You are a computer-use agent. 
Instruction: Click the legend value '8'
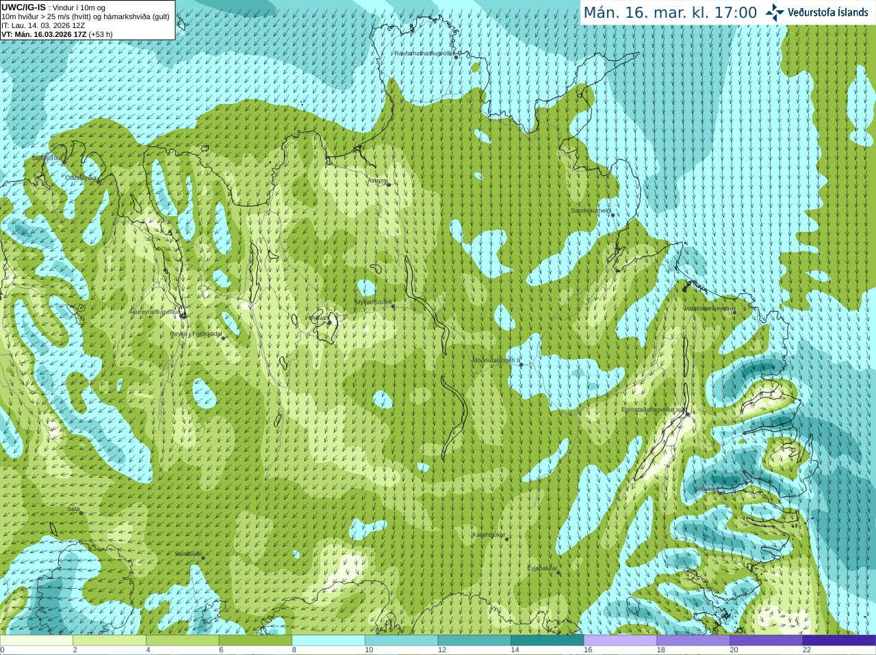[294, 650]
